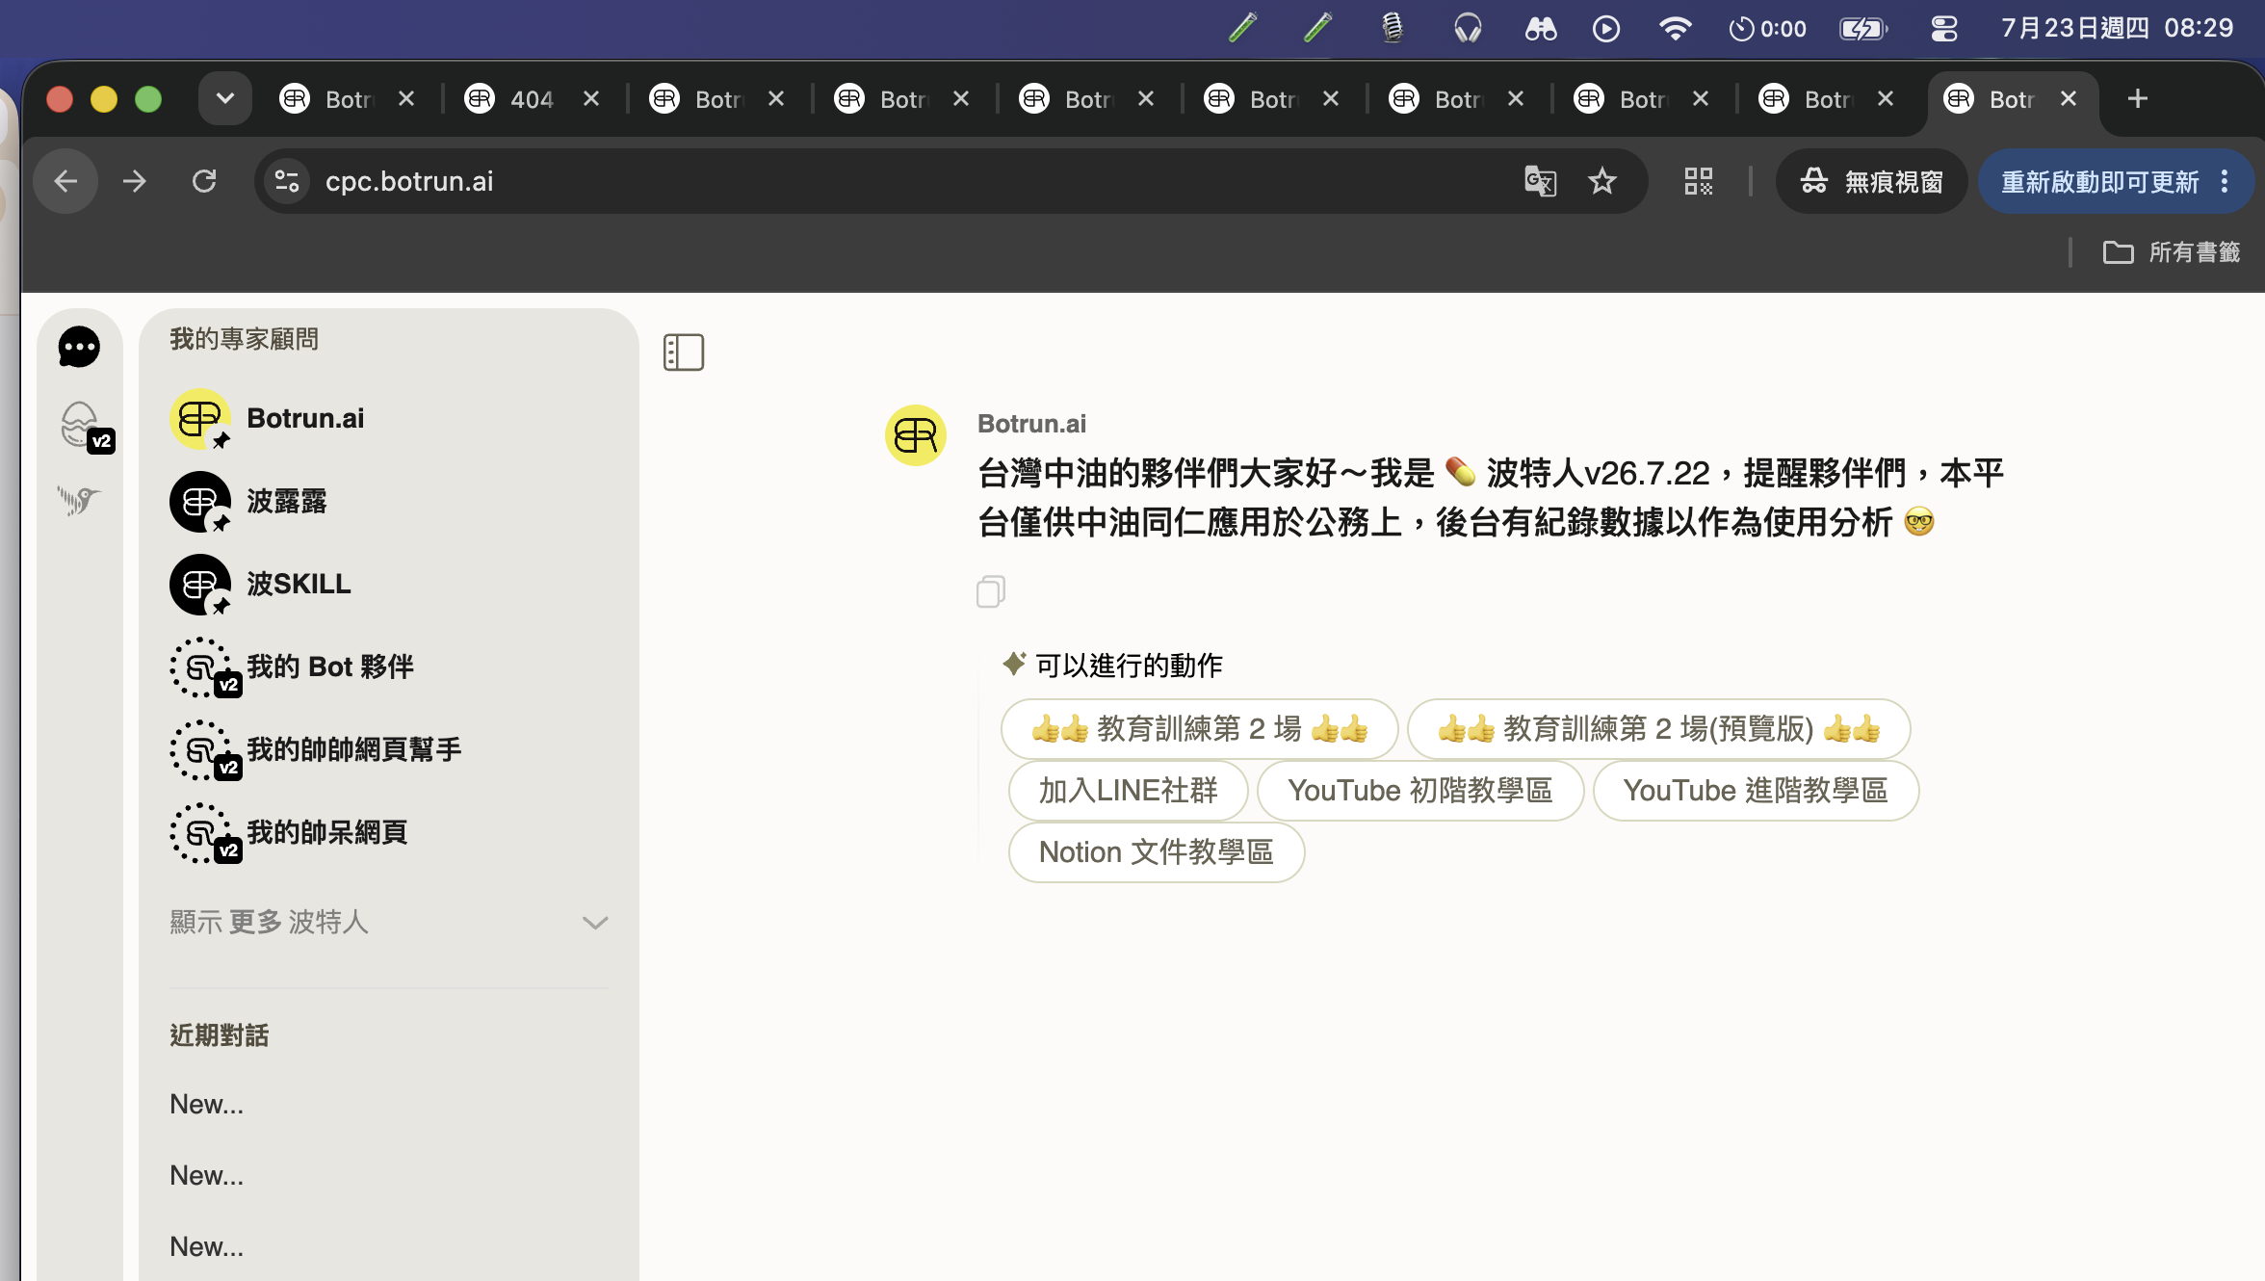This screenshot has height=1281, width=2265.
Task: Click the headphones menu bar icon
Action: tap(1468, 29)
